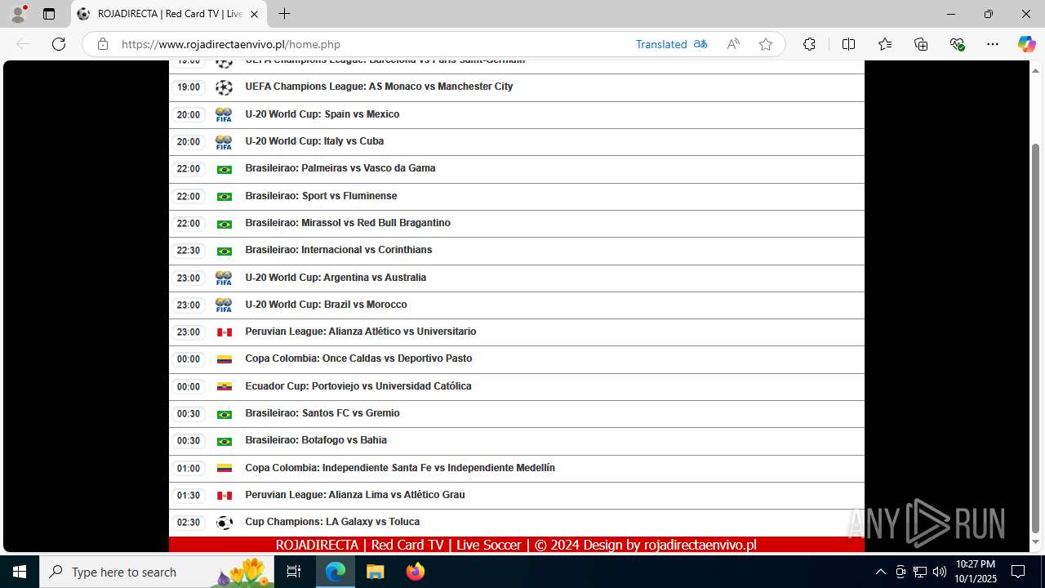
Task: Open the volume control in system tray
Action: click(939, 572)
